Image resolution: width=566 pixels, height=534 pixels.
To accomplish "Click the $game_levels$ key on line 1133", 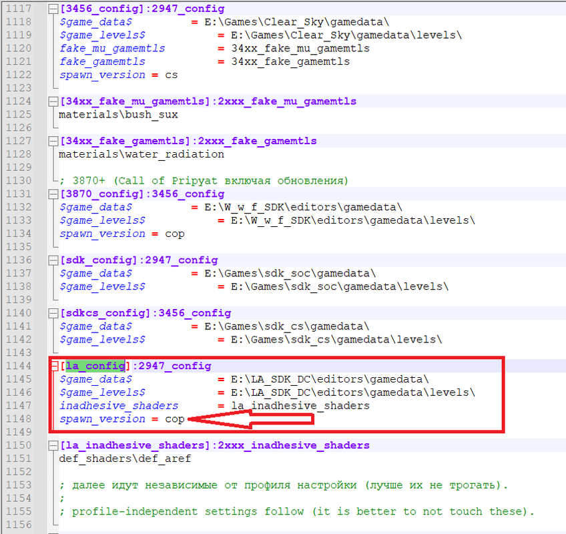I will (x=103, y=220).
